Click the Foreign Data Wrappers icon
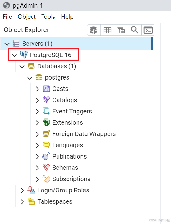 tap(46, 133)
